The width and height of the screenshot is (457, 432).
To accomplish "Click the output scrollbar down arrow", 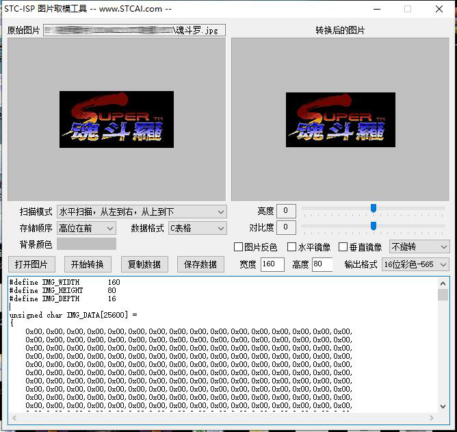I will [443, 407].
